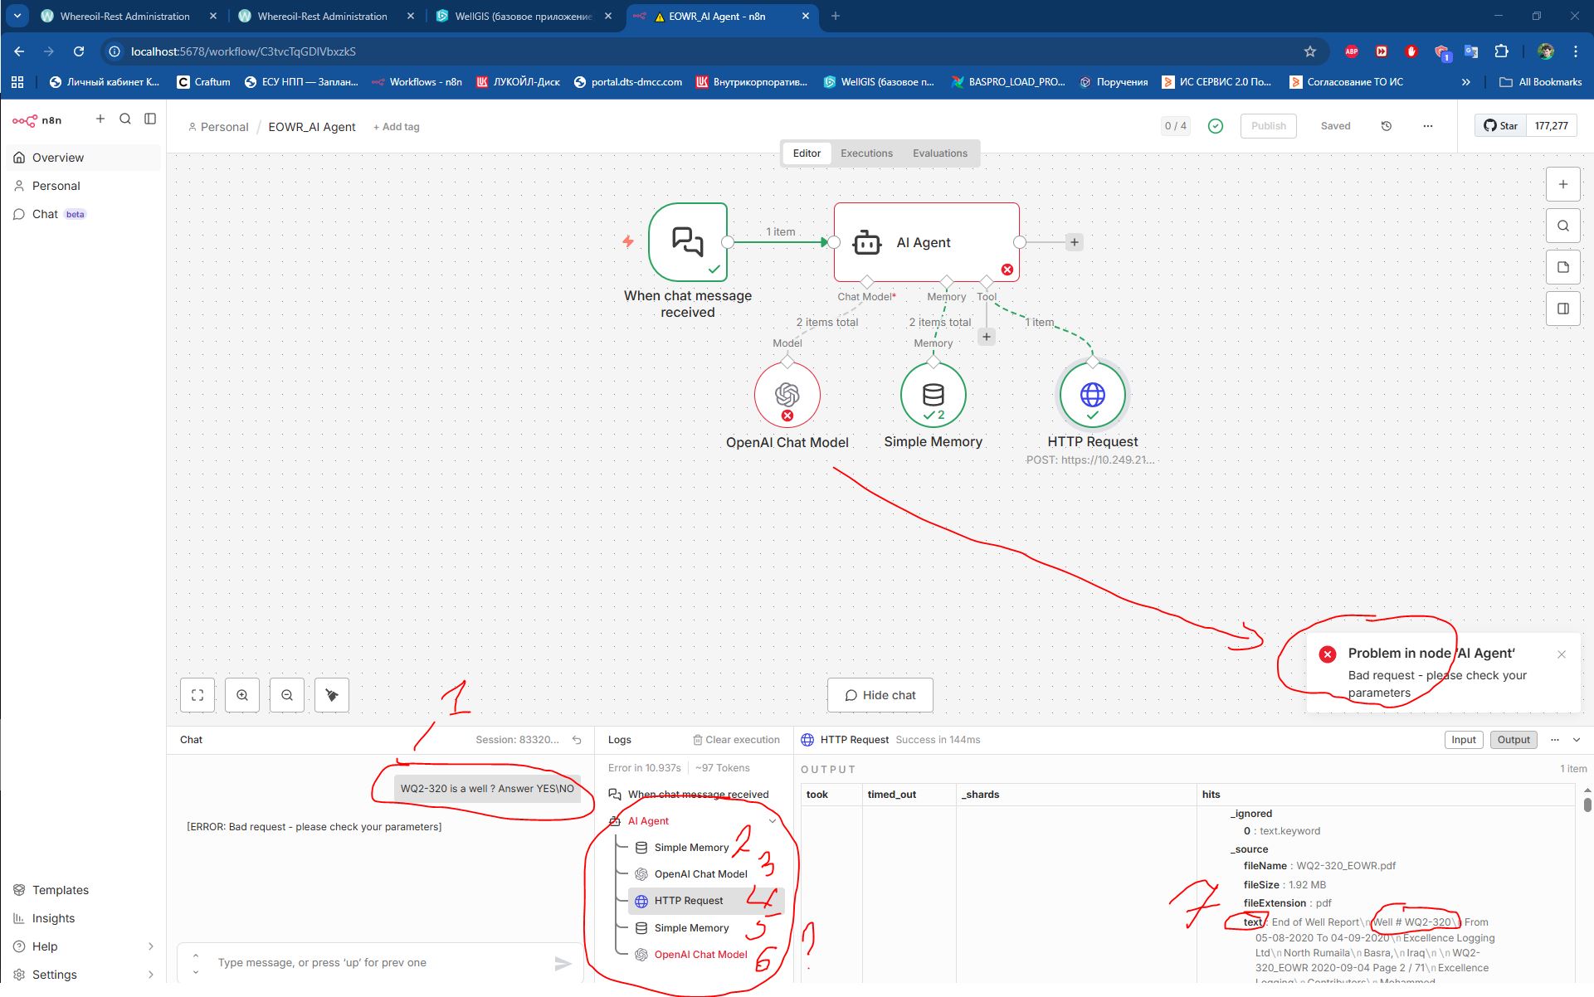This screenshot has height=997, width=1594.
Task: Collapse the AI Agent log tree
Action: (773, 821)
